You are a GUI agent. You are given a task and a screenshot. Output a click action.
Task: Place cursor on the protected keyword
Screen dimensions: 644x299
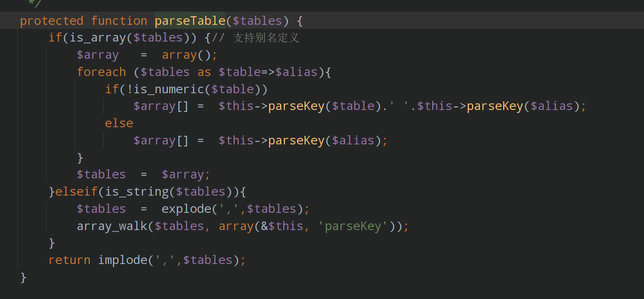(52, 21)
